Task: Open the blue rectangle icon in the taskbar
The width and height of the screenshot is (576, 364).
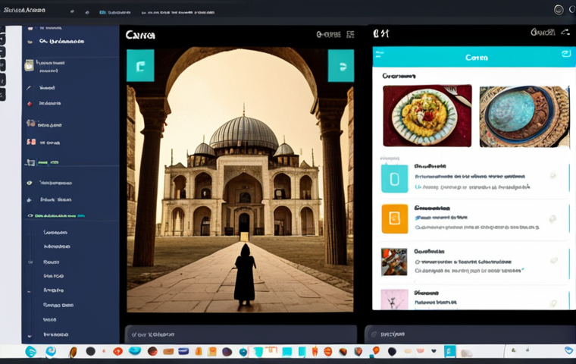Action: 183,352
